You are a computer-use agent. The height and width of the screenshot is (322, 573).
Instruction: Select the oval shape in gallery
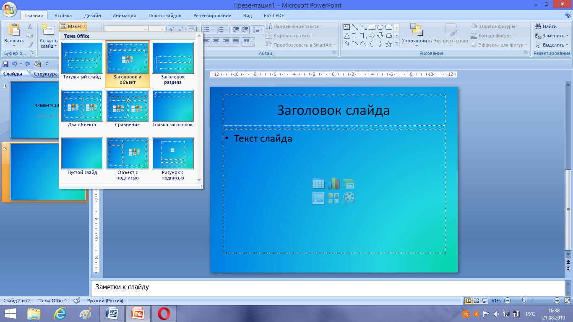(380, 27)
